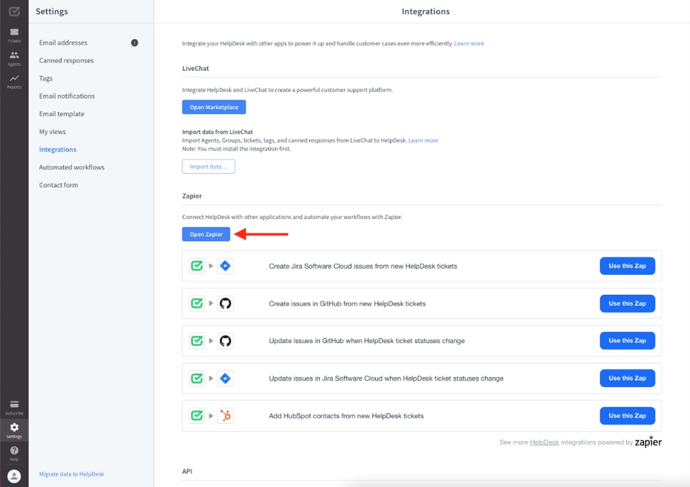Use this Zap for Update issues in GitHub

[627, 341]
